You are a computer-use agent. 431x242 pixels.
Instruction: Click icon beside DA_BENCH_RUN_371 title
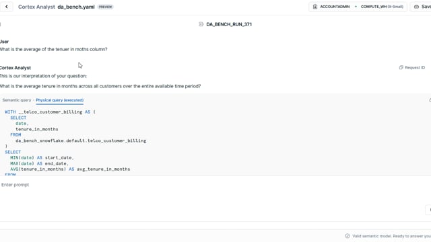click(201, 24)
